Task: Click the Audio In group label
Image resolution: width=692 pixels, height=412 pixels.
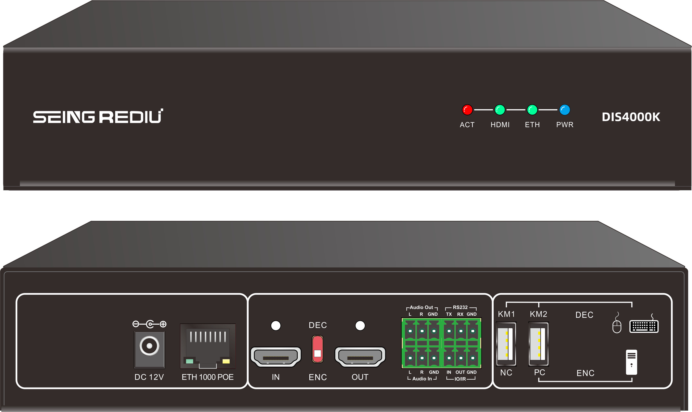Action: pyautogui.click(x=422, y=379)
